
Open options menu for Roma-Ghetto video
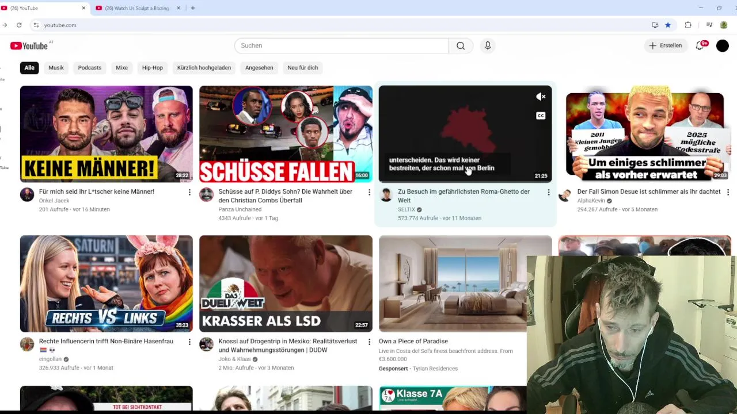pyautogui.click(x=548, y=192)
